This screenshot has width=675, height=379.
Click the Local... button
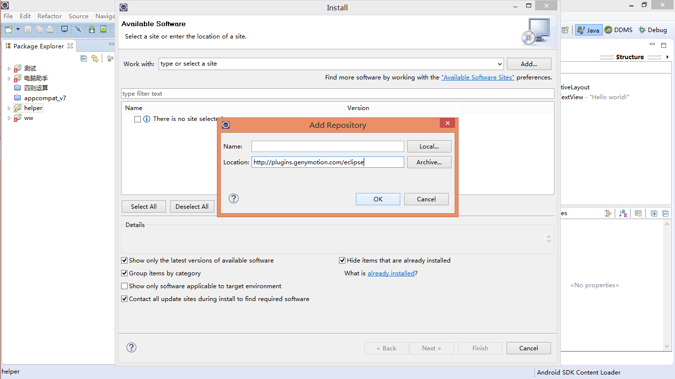[429, 146]
